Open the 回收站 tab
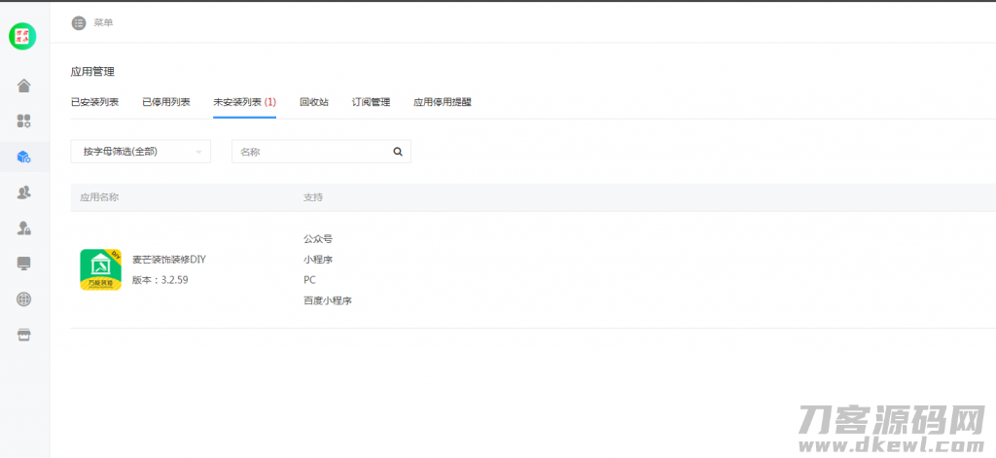The height and width of the screenshot is (458, 996). [x=314, y=102]
